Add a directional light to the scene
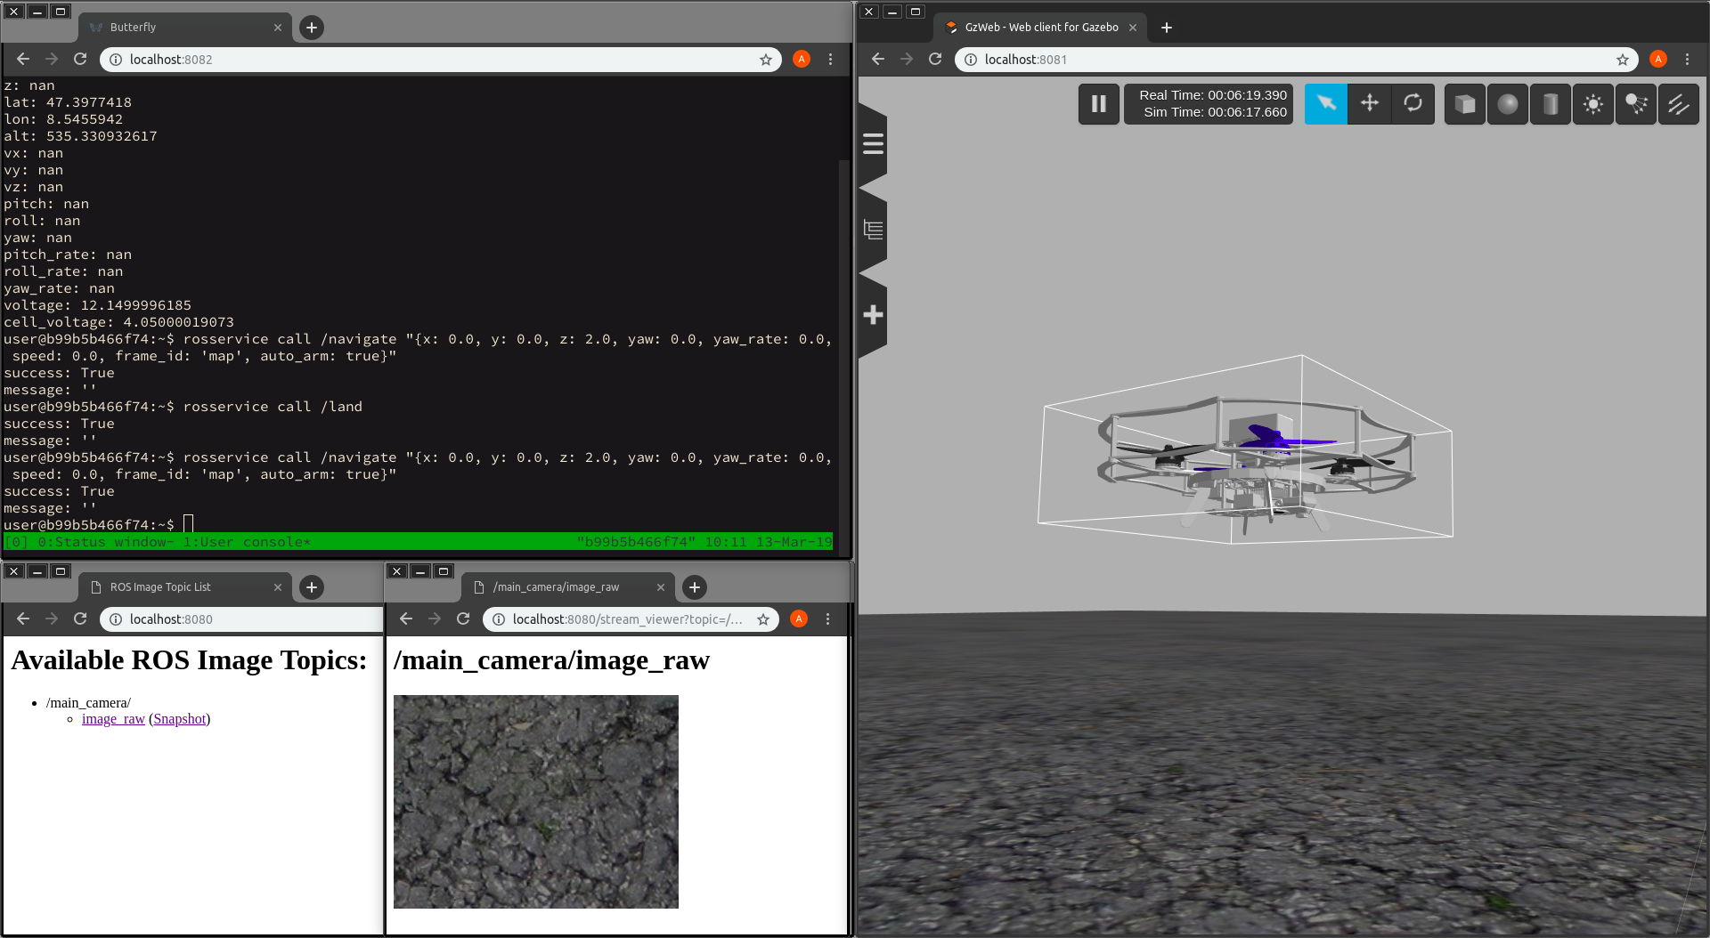This screenshot has height=938, width=1710. pos(1678,104)
